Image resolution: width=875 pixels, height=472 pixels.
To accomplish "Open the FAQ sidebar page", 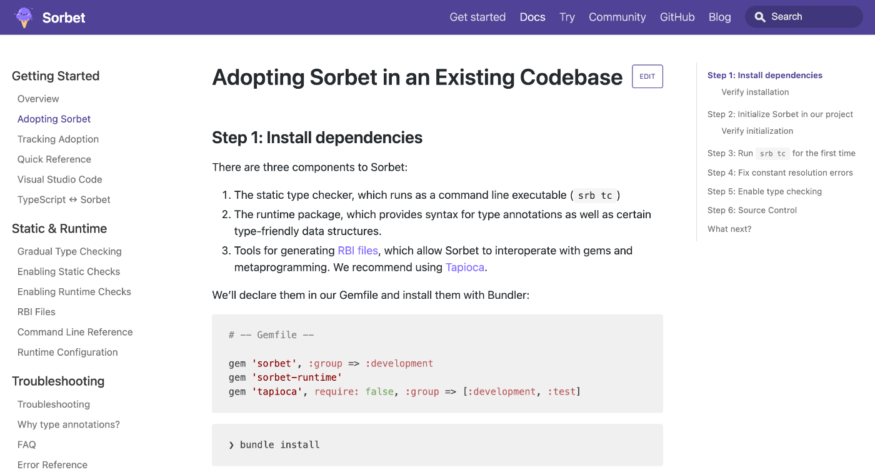I will coord(27,444).
